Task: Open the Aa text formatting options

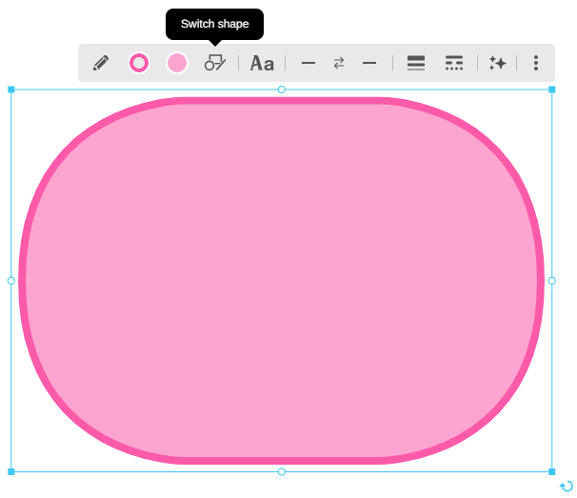Action: pyautogui.click(x=262, y=63)
